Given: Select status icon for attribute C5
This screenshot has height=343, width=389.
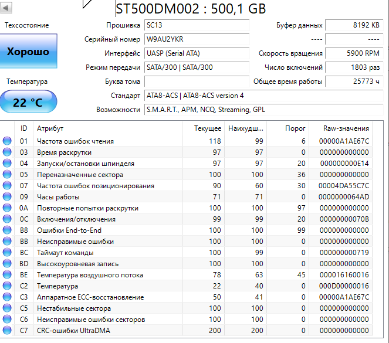Looking at the screenshot, I should (7, 308).
